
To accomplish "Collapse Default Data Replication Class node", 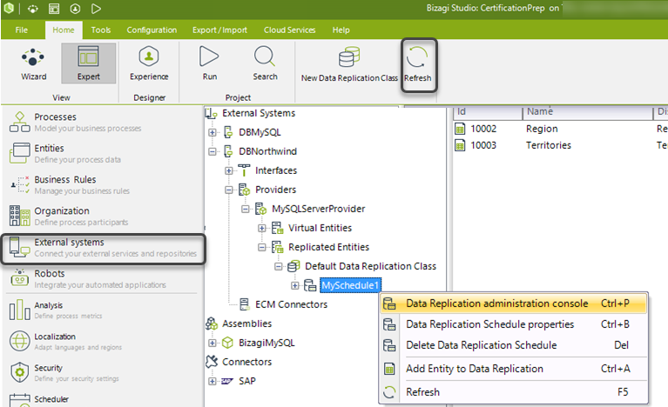I will pos(279,266).
